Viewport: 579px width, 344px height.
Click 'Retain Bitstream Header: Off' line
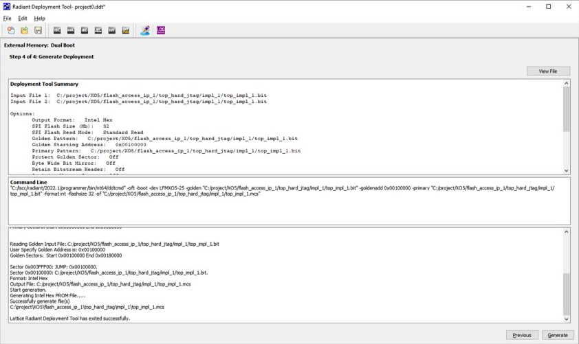tap(78, 169)
